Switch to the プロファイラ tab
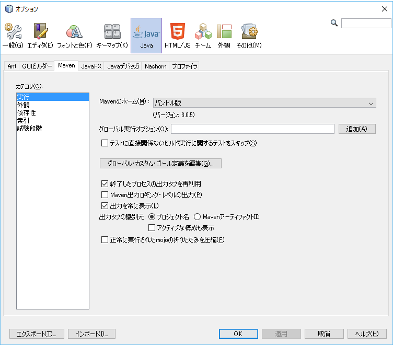 pyautogui.click(x=184, y=66)
